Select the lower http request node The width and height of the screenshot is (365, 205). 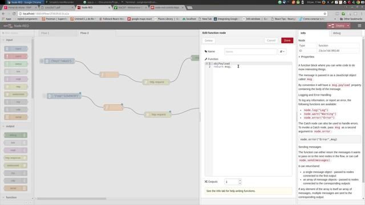pos(158,114)
